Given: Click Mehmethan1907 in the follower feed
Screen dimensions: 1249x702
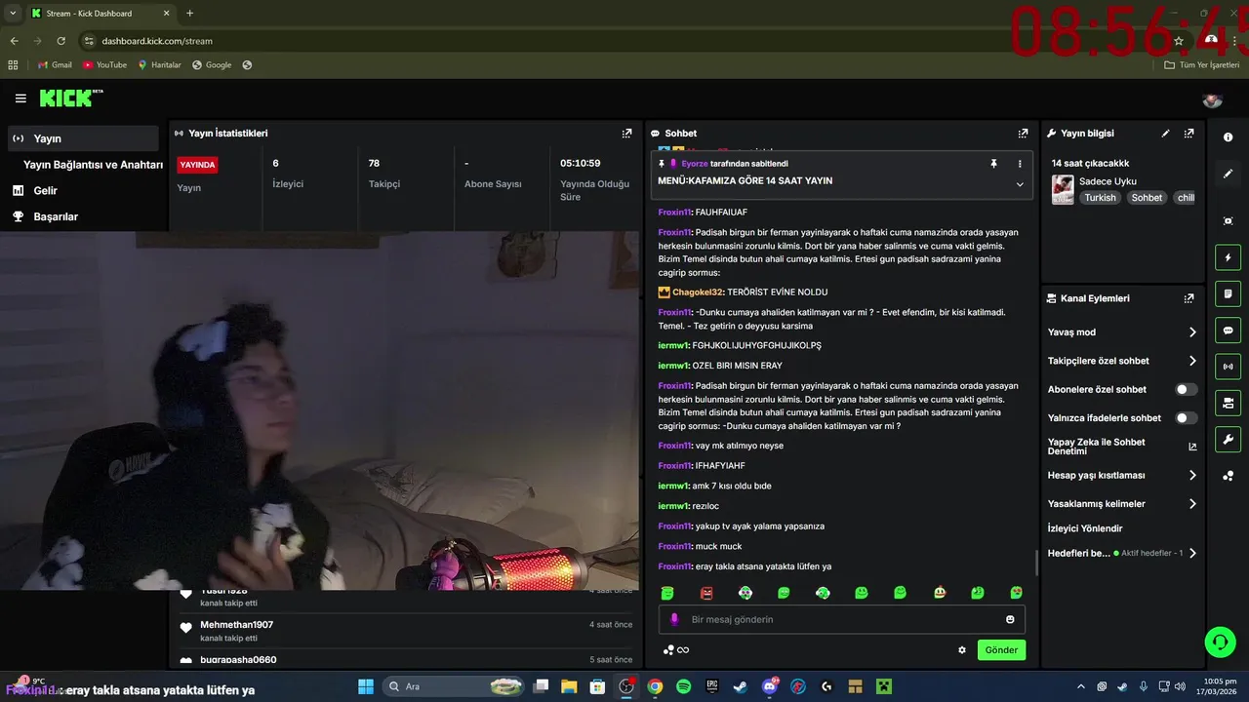Looking at the screenshot, I should (236, 625).
